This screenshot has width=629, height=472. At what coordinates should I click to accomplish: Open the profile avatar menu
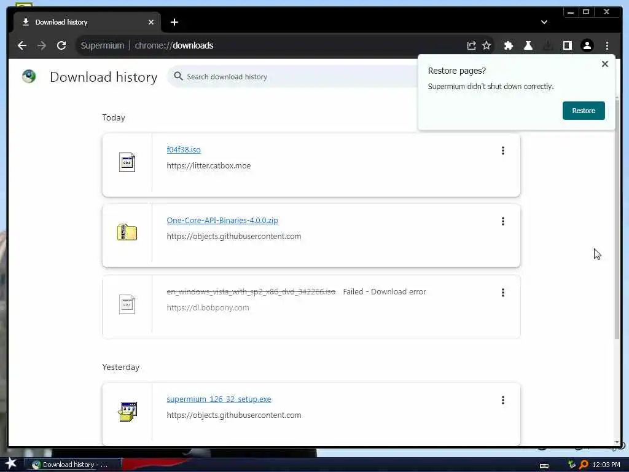coord(587,45)
